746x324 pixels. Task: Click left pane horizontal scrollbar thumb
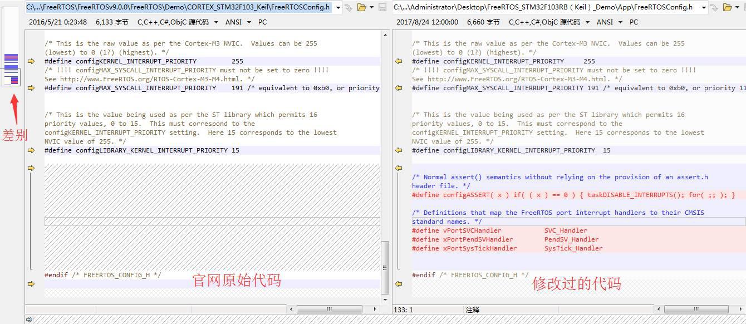click(330, 309)
